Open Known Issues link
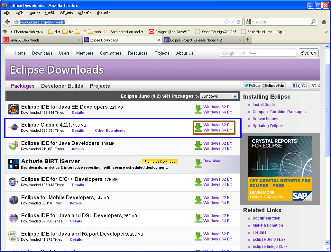This screenshot has height=252, width=331. click(265, 119)
